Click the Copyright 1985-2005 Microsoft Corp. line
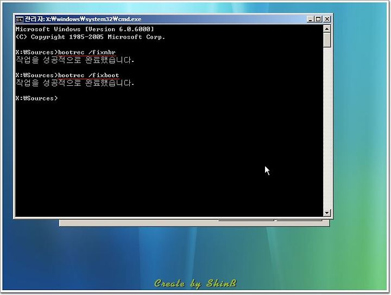The height and width of the screenshot is (295, 391). coord(90,37)
